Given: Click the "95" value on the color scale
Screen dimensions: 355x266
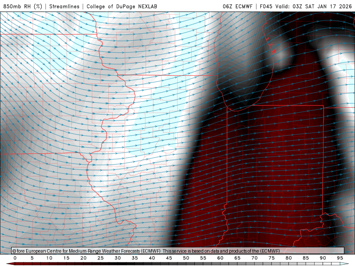Looking at the screenshot, I should (340, 258).
